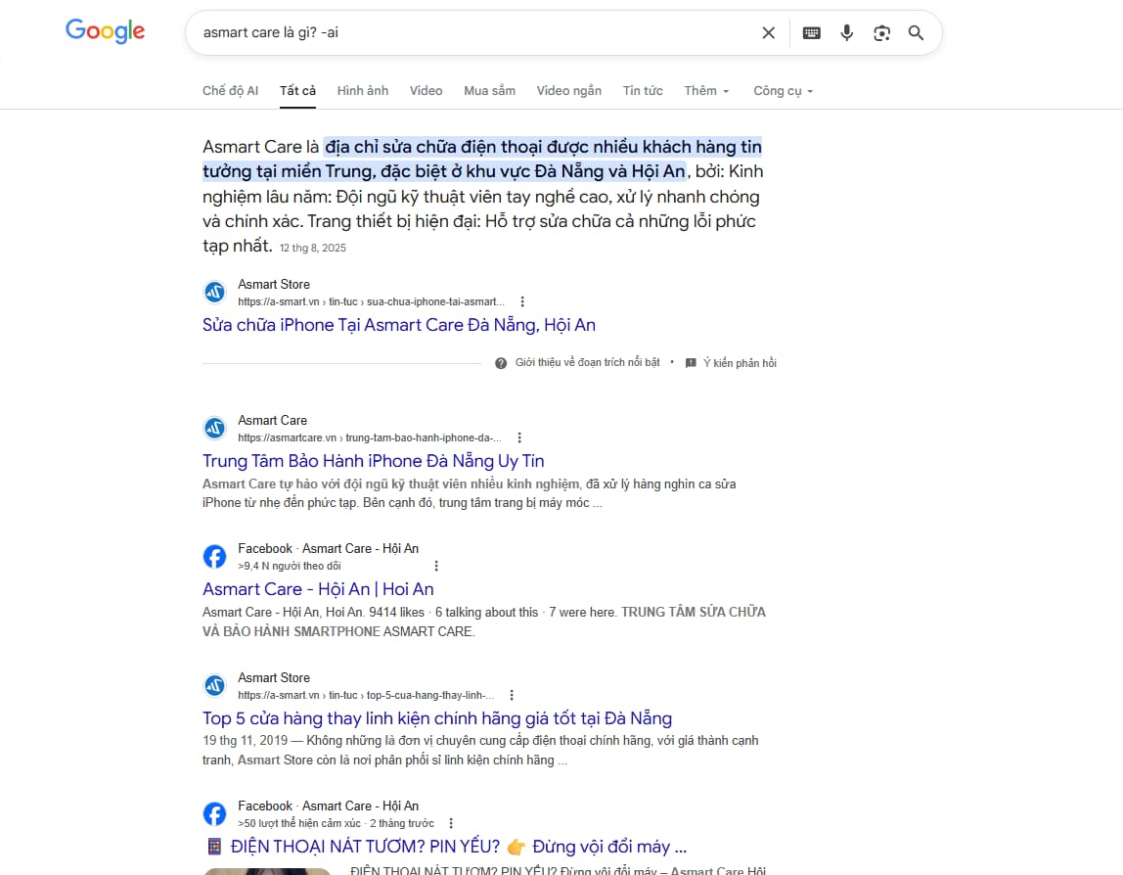Click the feedback flag icon 'Ý kiến phản hồi'

pyautogui.click(x=691, y=363)
